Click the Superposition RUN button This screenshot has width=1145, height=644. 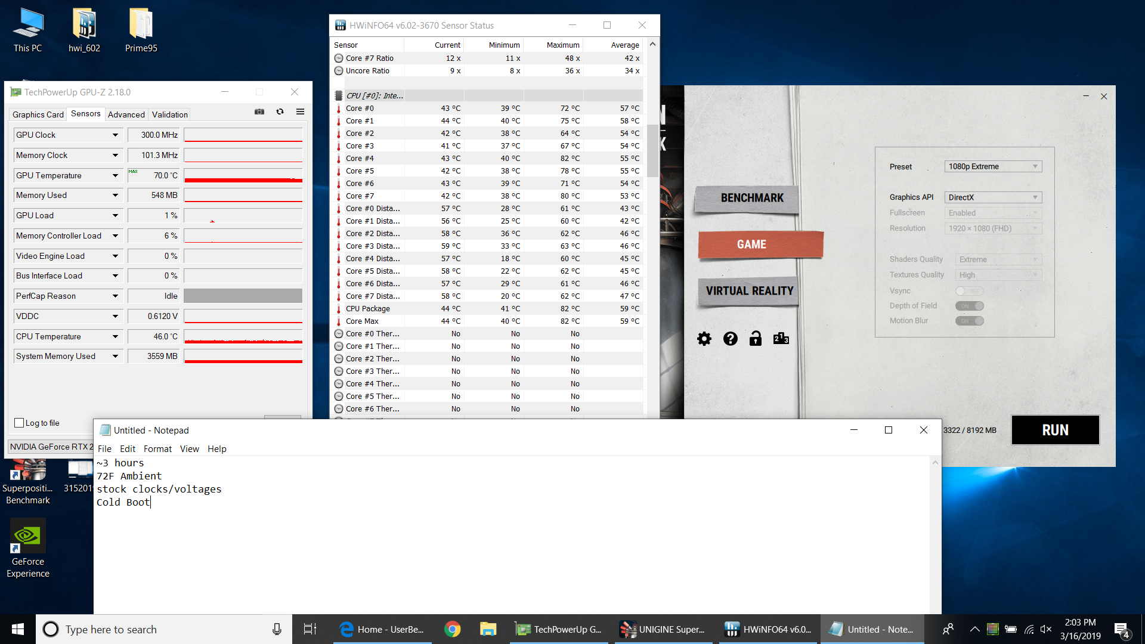[x=1055, y=430]
